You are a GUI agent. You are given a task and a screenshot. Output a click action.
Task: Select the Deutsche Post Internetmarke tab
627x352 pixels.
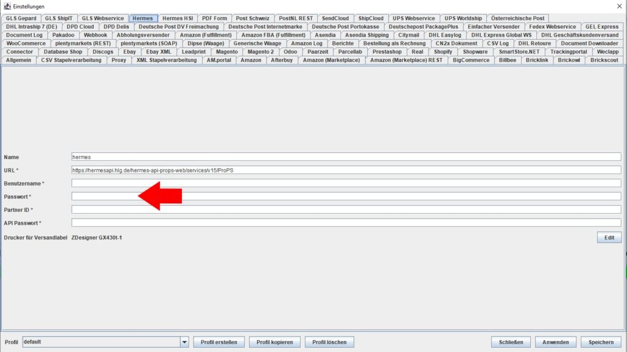(x=265, y=27)
